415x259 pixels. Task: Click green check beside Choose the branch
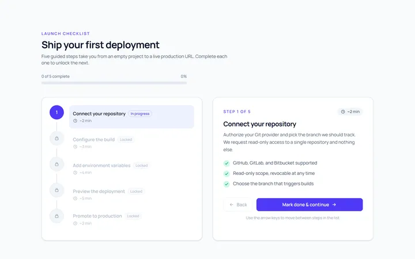227,184
